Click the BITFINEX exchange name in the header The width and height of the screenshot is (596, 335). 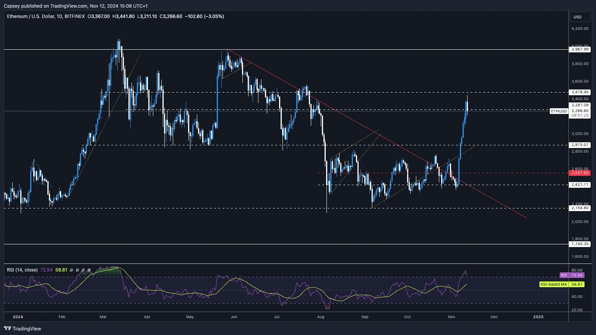[x=75, y=16]
